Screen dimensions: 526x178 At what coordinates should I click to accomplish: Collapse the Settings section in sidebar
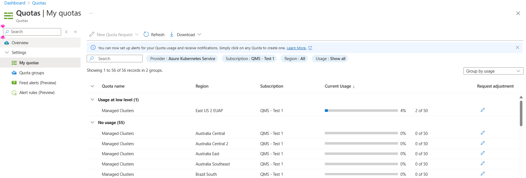click(7, 53)
